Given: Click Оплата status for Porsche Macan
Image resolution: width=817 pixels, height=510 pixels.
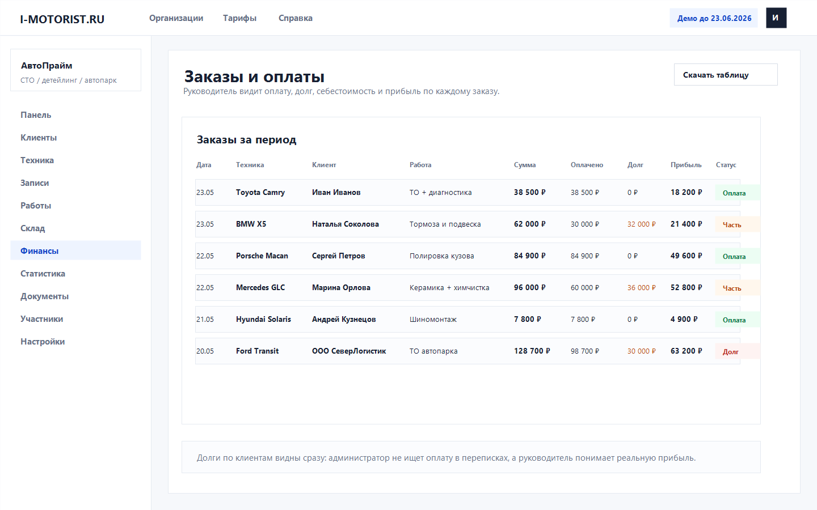Looking at the screenshot, I should click(737, 256).
